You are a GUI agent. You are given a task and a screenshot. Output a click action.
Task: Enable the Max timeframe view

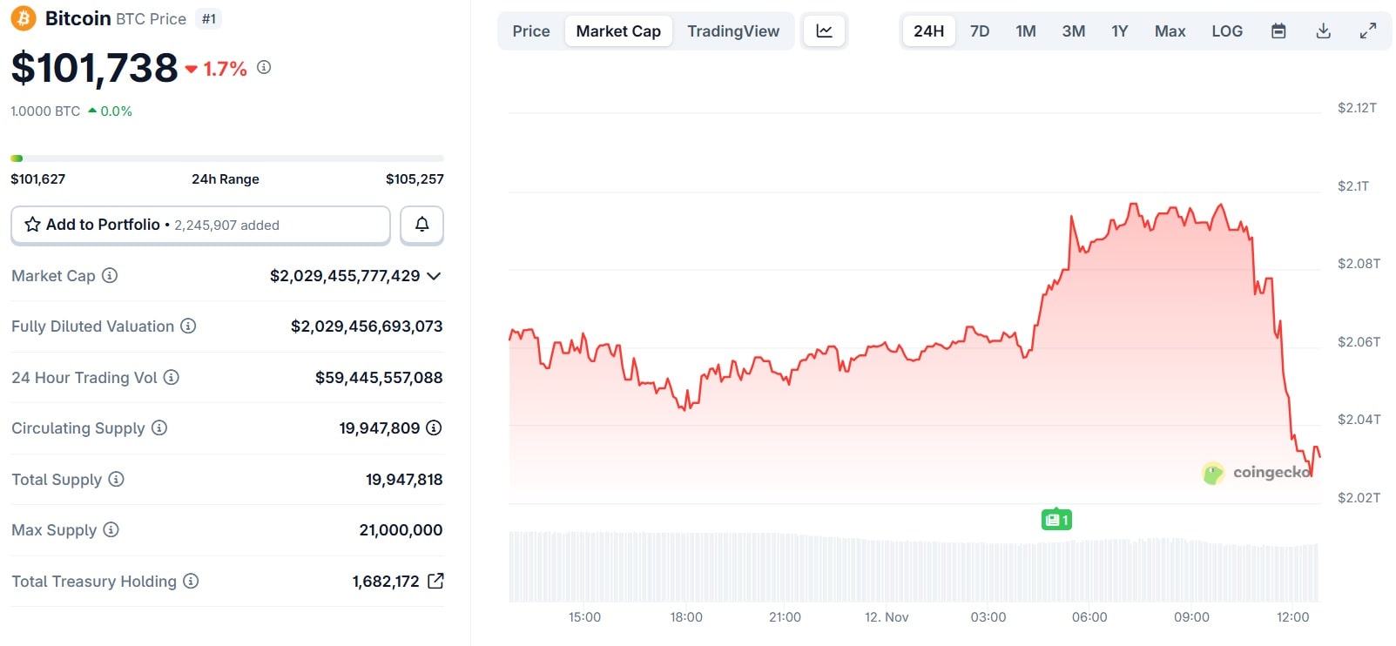[1170, 30]
